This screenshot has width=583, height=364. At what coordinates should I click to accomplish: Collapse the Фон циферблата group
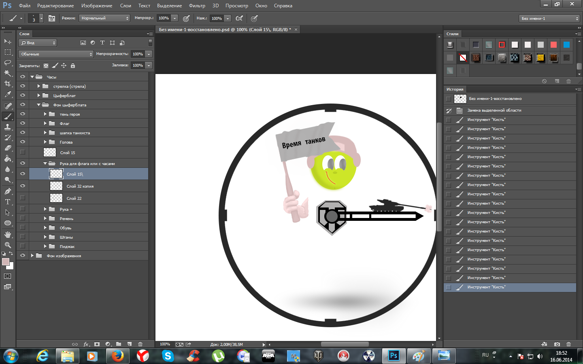click(39, 105)
